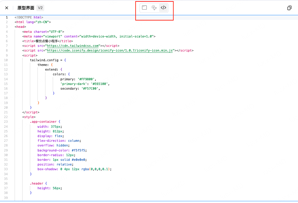Image resolution: width=298 pixels, height=203 pixels.
Task: Click the <head> tag line
Action: point(20,27)
